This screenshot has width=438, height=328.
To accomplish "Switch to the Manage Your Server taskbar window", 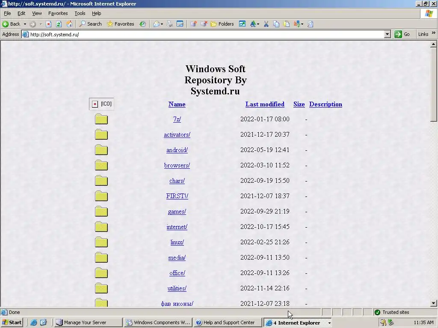I will click(x=88, y=322).
